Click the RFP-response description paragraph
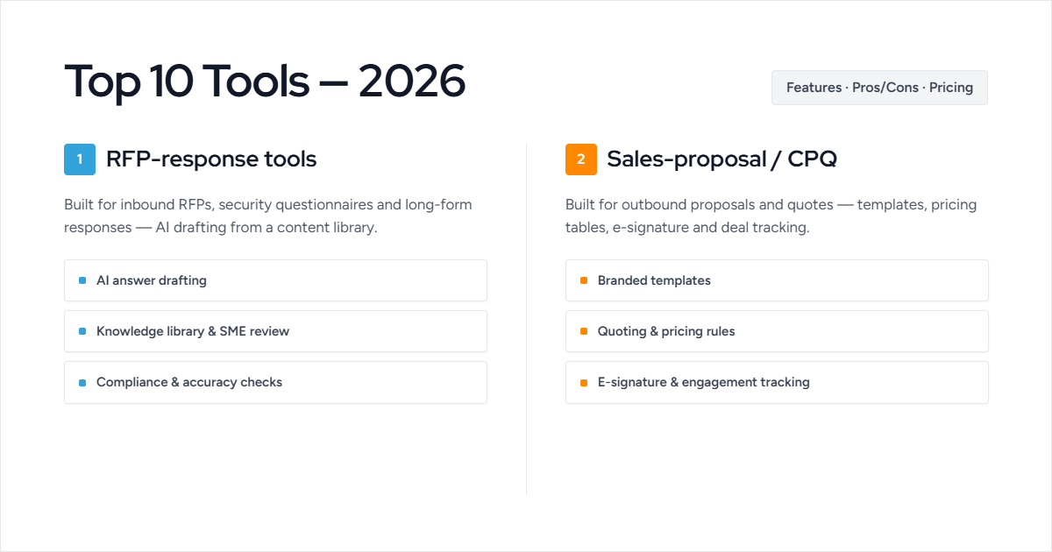 pos(268,216)
